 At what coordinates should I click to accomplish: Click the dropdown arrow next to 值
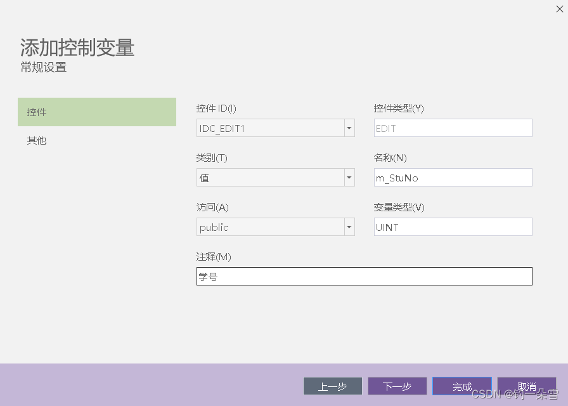point(349,177)
